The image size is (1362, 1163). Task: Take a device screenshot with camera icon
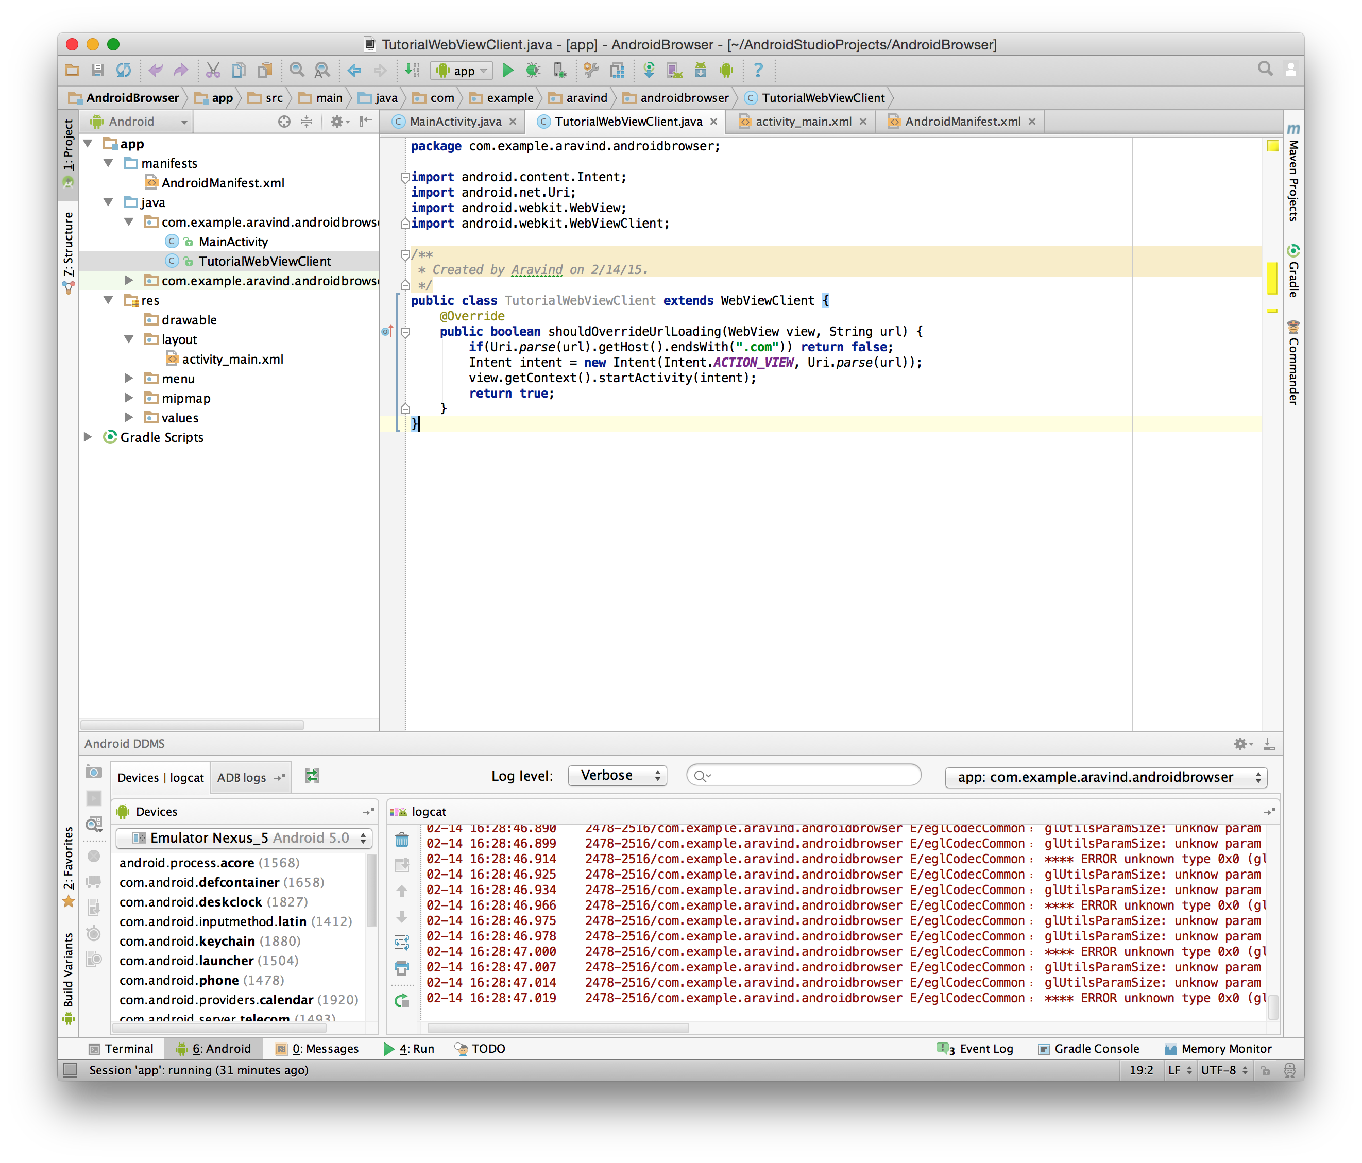(94, 772)
